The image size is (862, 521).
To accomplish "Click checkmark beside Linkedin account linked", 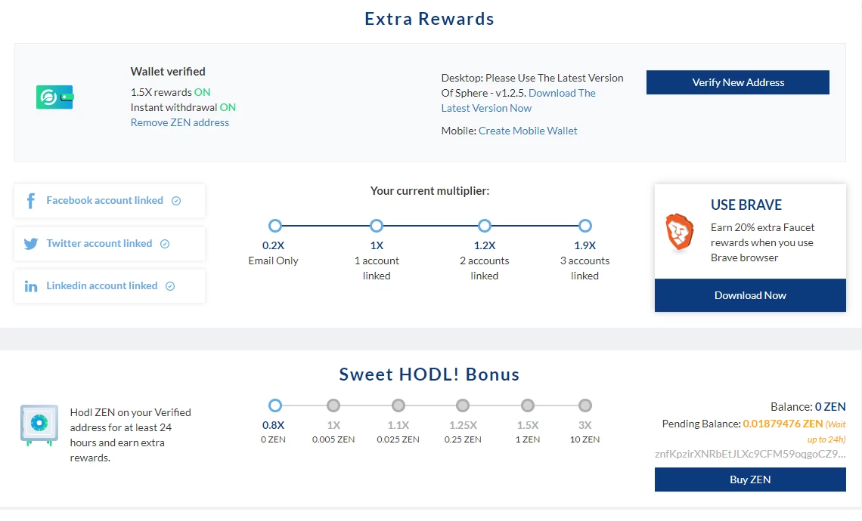I will click(170, 286).
